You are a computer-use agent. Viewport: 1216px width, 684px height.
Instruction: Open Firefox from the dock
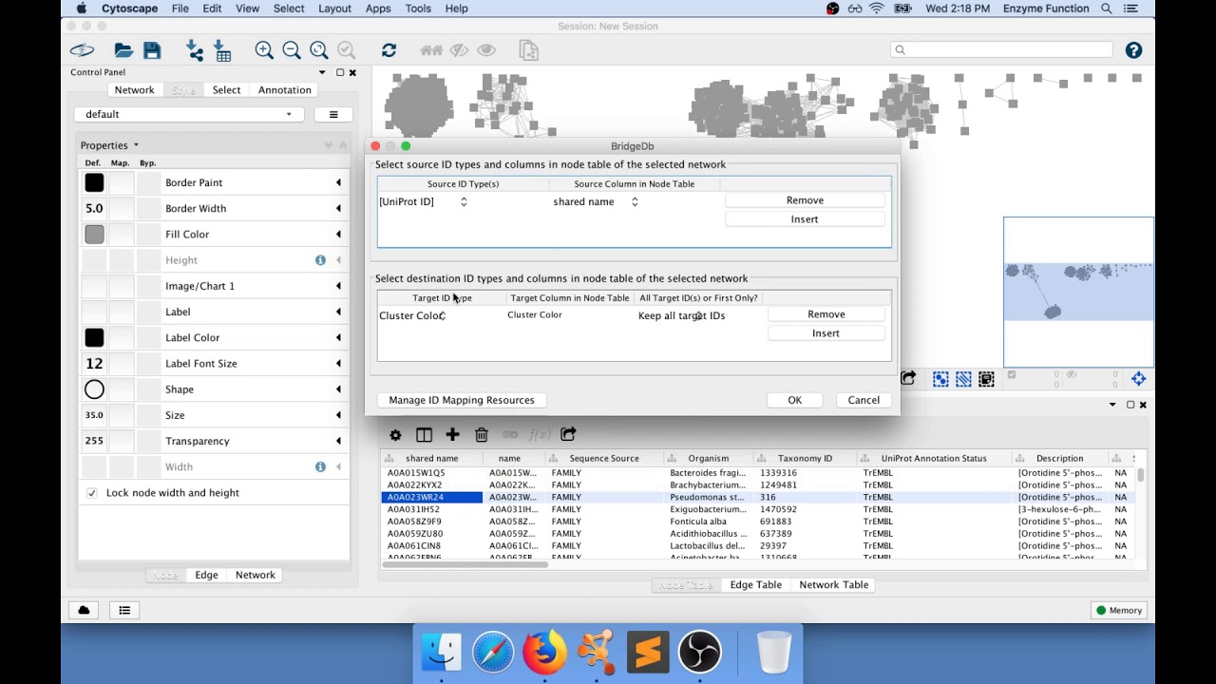pos(544,653)
